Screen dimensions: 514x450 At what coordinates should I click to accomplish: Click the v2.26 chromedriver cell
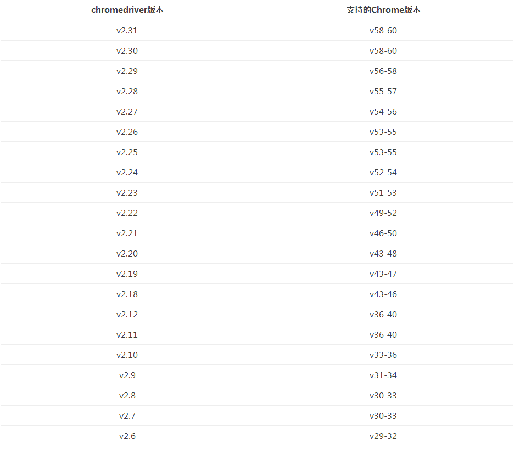click(127, 132)
